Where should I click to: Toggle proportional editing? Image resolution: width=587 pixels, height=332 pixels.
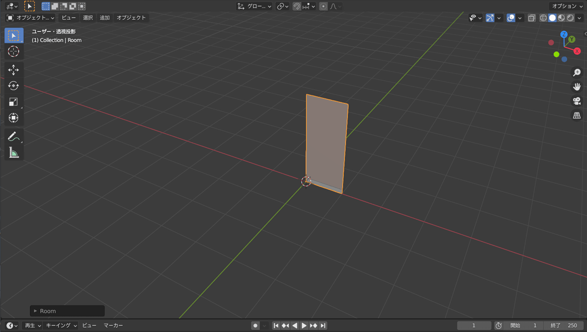coord(324,6)
